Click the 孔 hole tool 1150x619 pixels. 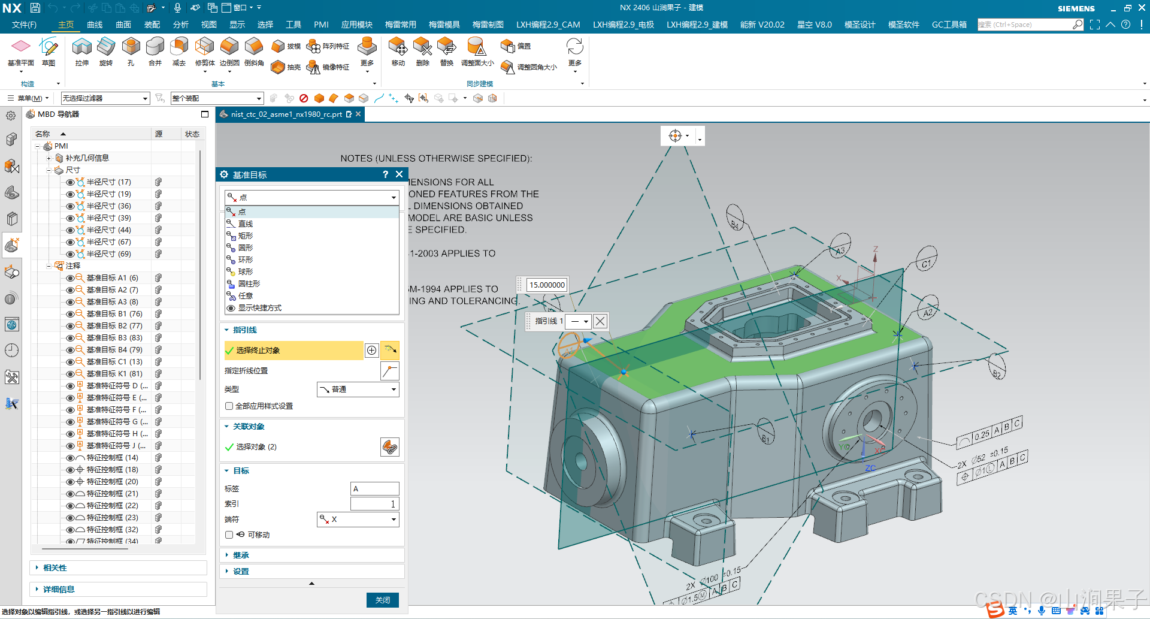click(x=131, y=52)
